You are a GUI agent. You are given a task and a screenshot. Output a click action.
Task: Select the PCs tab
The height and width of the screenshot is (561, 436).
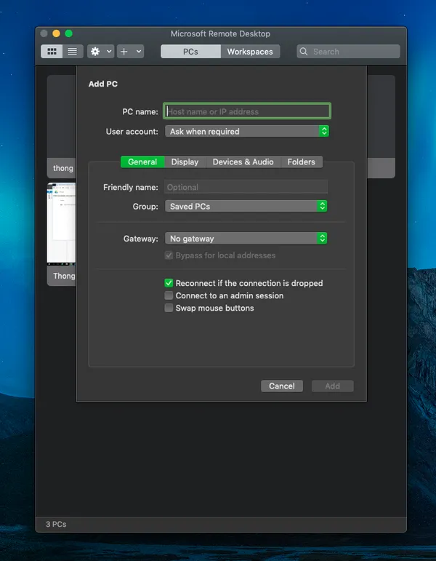click(190, 52)
